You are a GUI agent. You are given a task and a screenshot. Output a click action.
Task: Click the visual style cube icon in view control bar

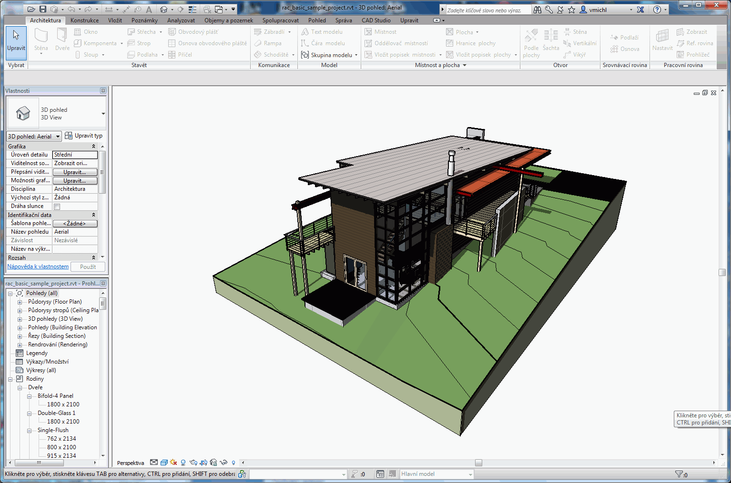[164, 463]
